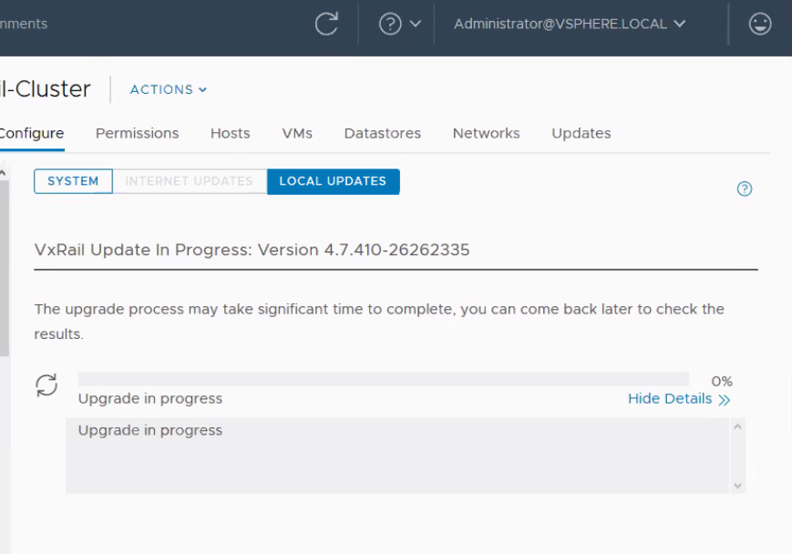The image size is (792, 554).
Task: Select the System toggle button
Action: point(73,181)
